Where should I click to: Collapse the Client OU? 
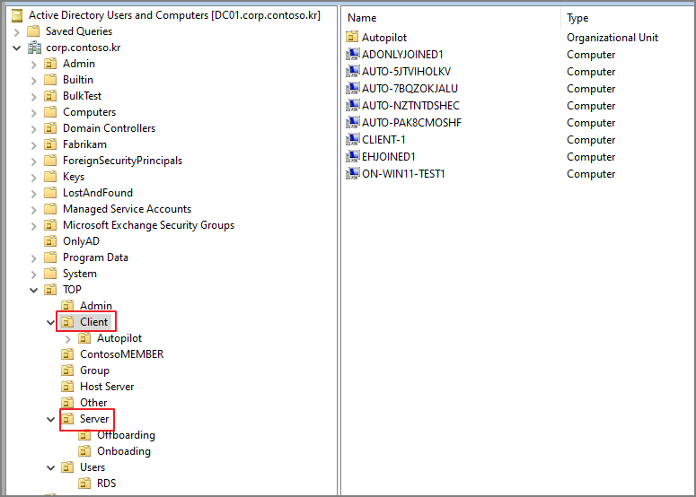click(50, 322)
